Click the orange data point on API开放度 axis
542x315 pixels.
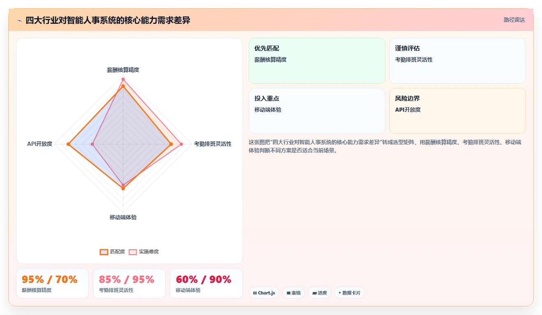[x=68, y=144]
